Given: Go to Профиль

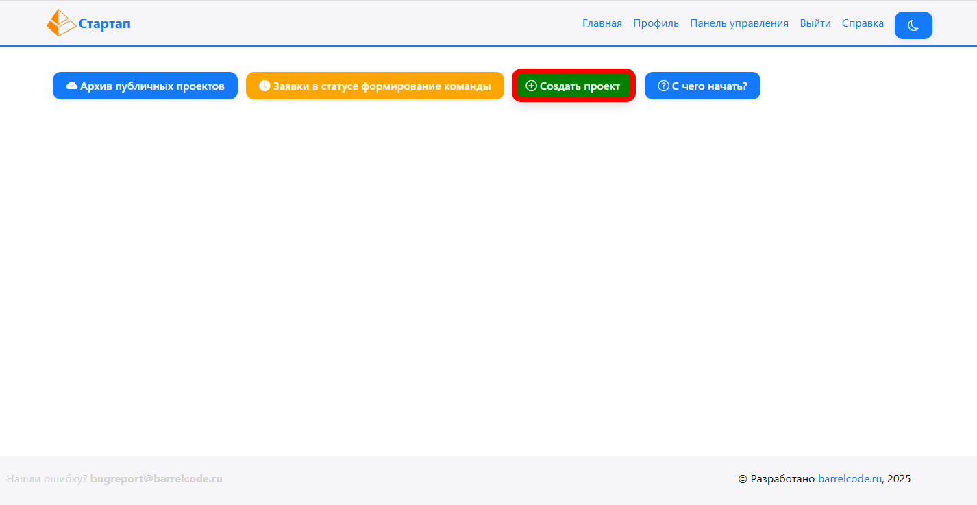Looking at the screenshot, I should (x=656, y=23).
